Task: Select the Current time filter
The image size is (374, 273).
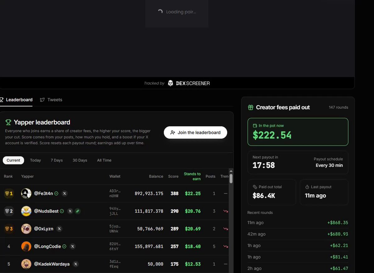Action: tap(13, 160)
